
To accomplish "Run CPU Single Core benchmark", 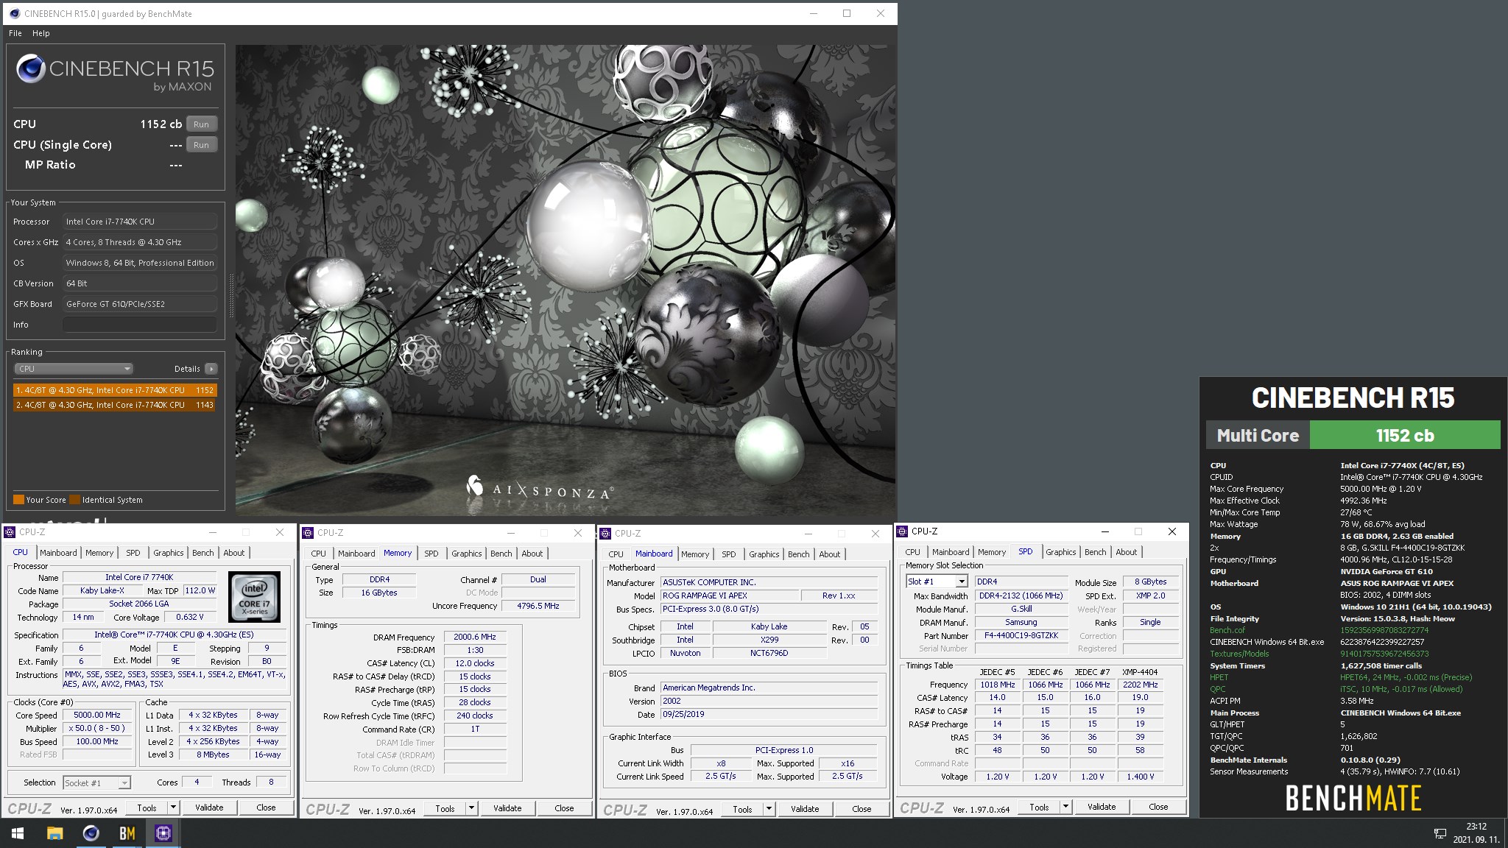I will click(201, 145).
